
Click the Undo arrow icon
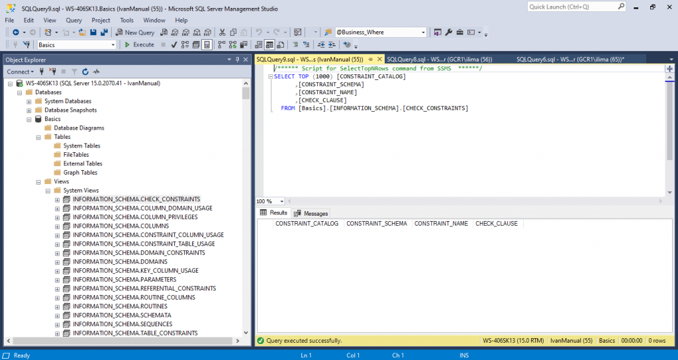(x=259, y=32)
